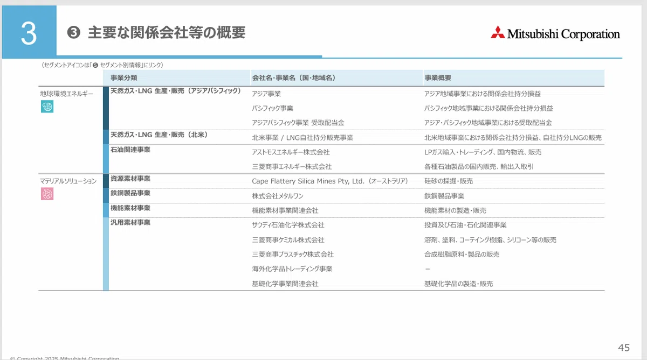Select サウディ石油化学株式会社
Viewport: 647px width, 360px height.
pos(288,225)
